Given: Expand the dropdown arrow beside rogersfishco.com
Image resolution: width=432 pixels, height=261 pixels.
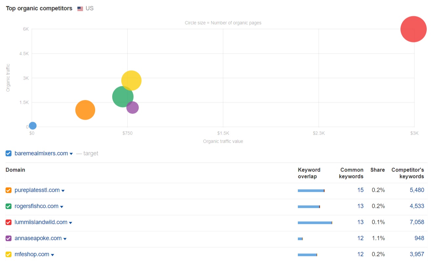Looking at the screenshot, I should (62, 207).
